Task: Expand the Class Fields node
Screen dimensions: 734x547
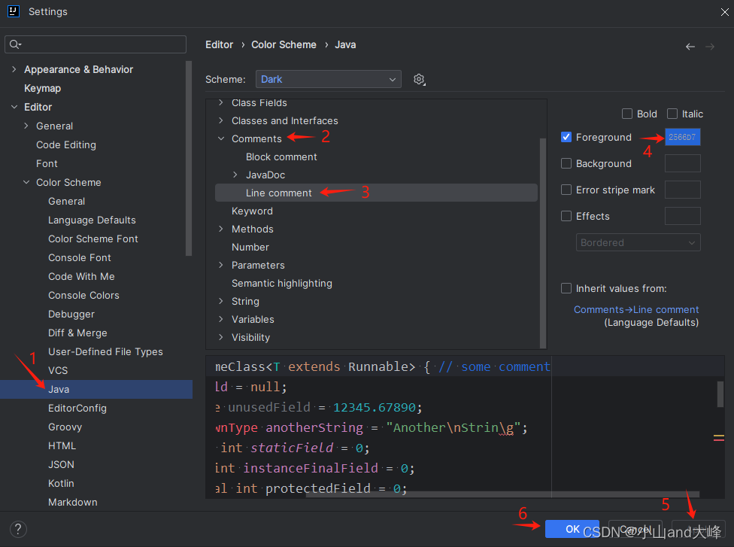Action: tap(221, 102)
